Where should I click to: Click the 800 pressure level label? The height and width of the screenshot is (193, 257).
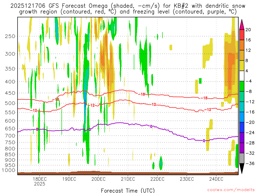tap(10, 149)
